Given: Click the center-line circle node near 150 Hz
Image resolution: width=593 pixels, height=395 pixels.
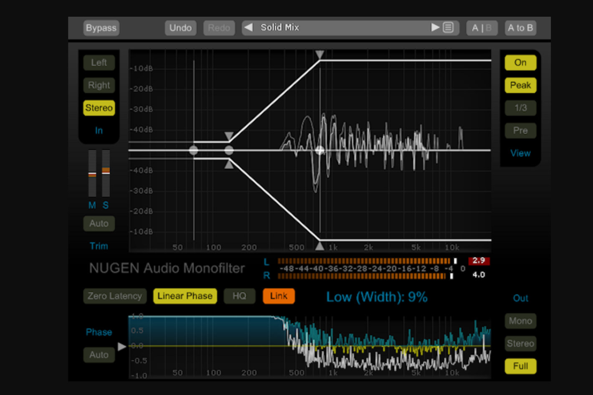Looking at the screenshot, I should tap(229, 150).
